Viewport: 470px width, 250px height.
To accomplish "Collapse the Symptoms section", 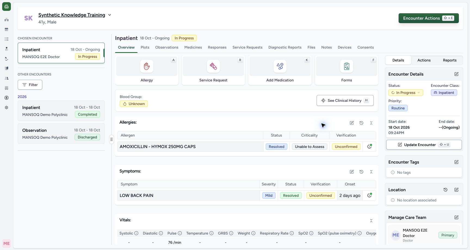I will [371, 172].
